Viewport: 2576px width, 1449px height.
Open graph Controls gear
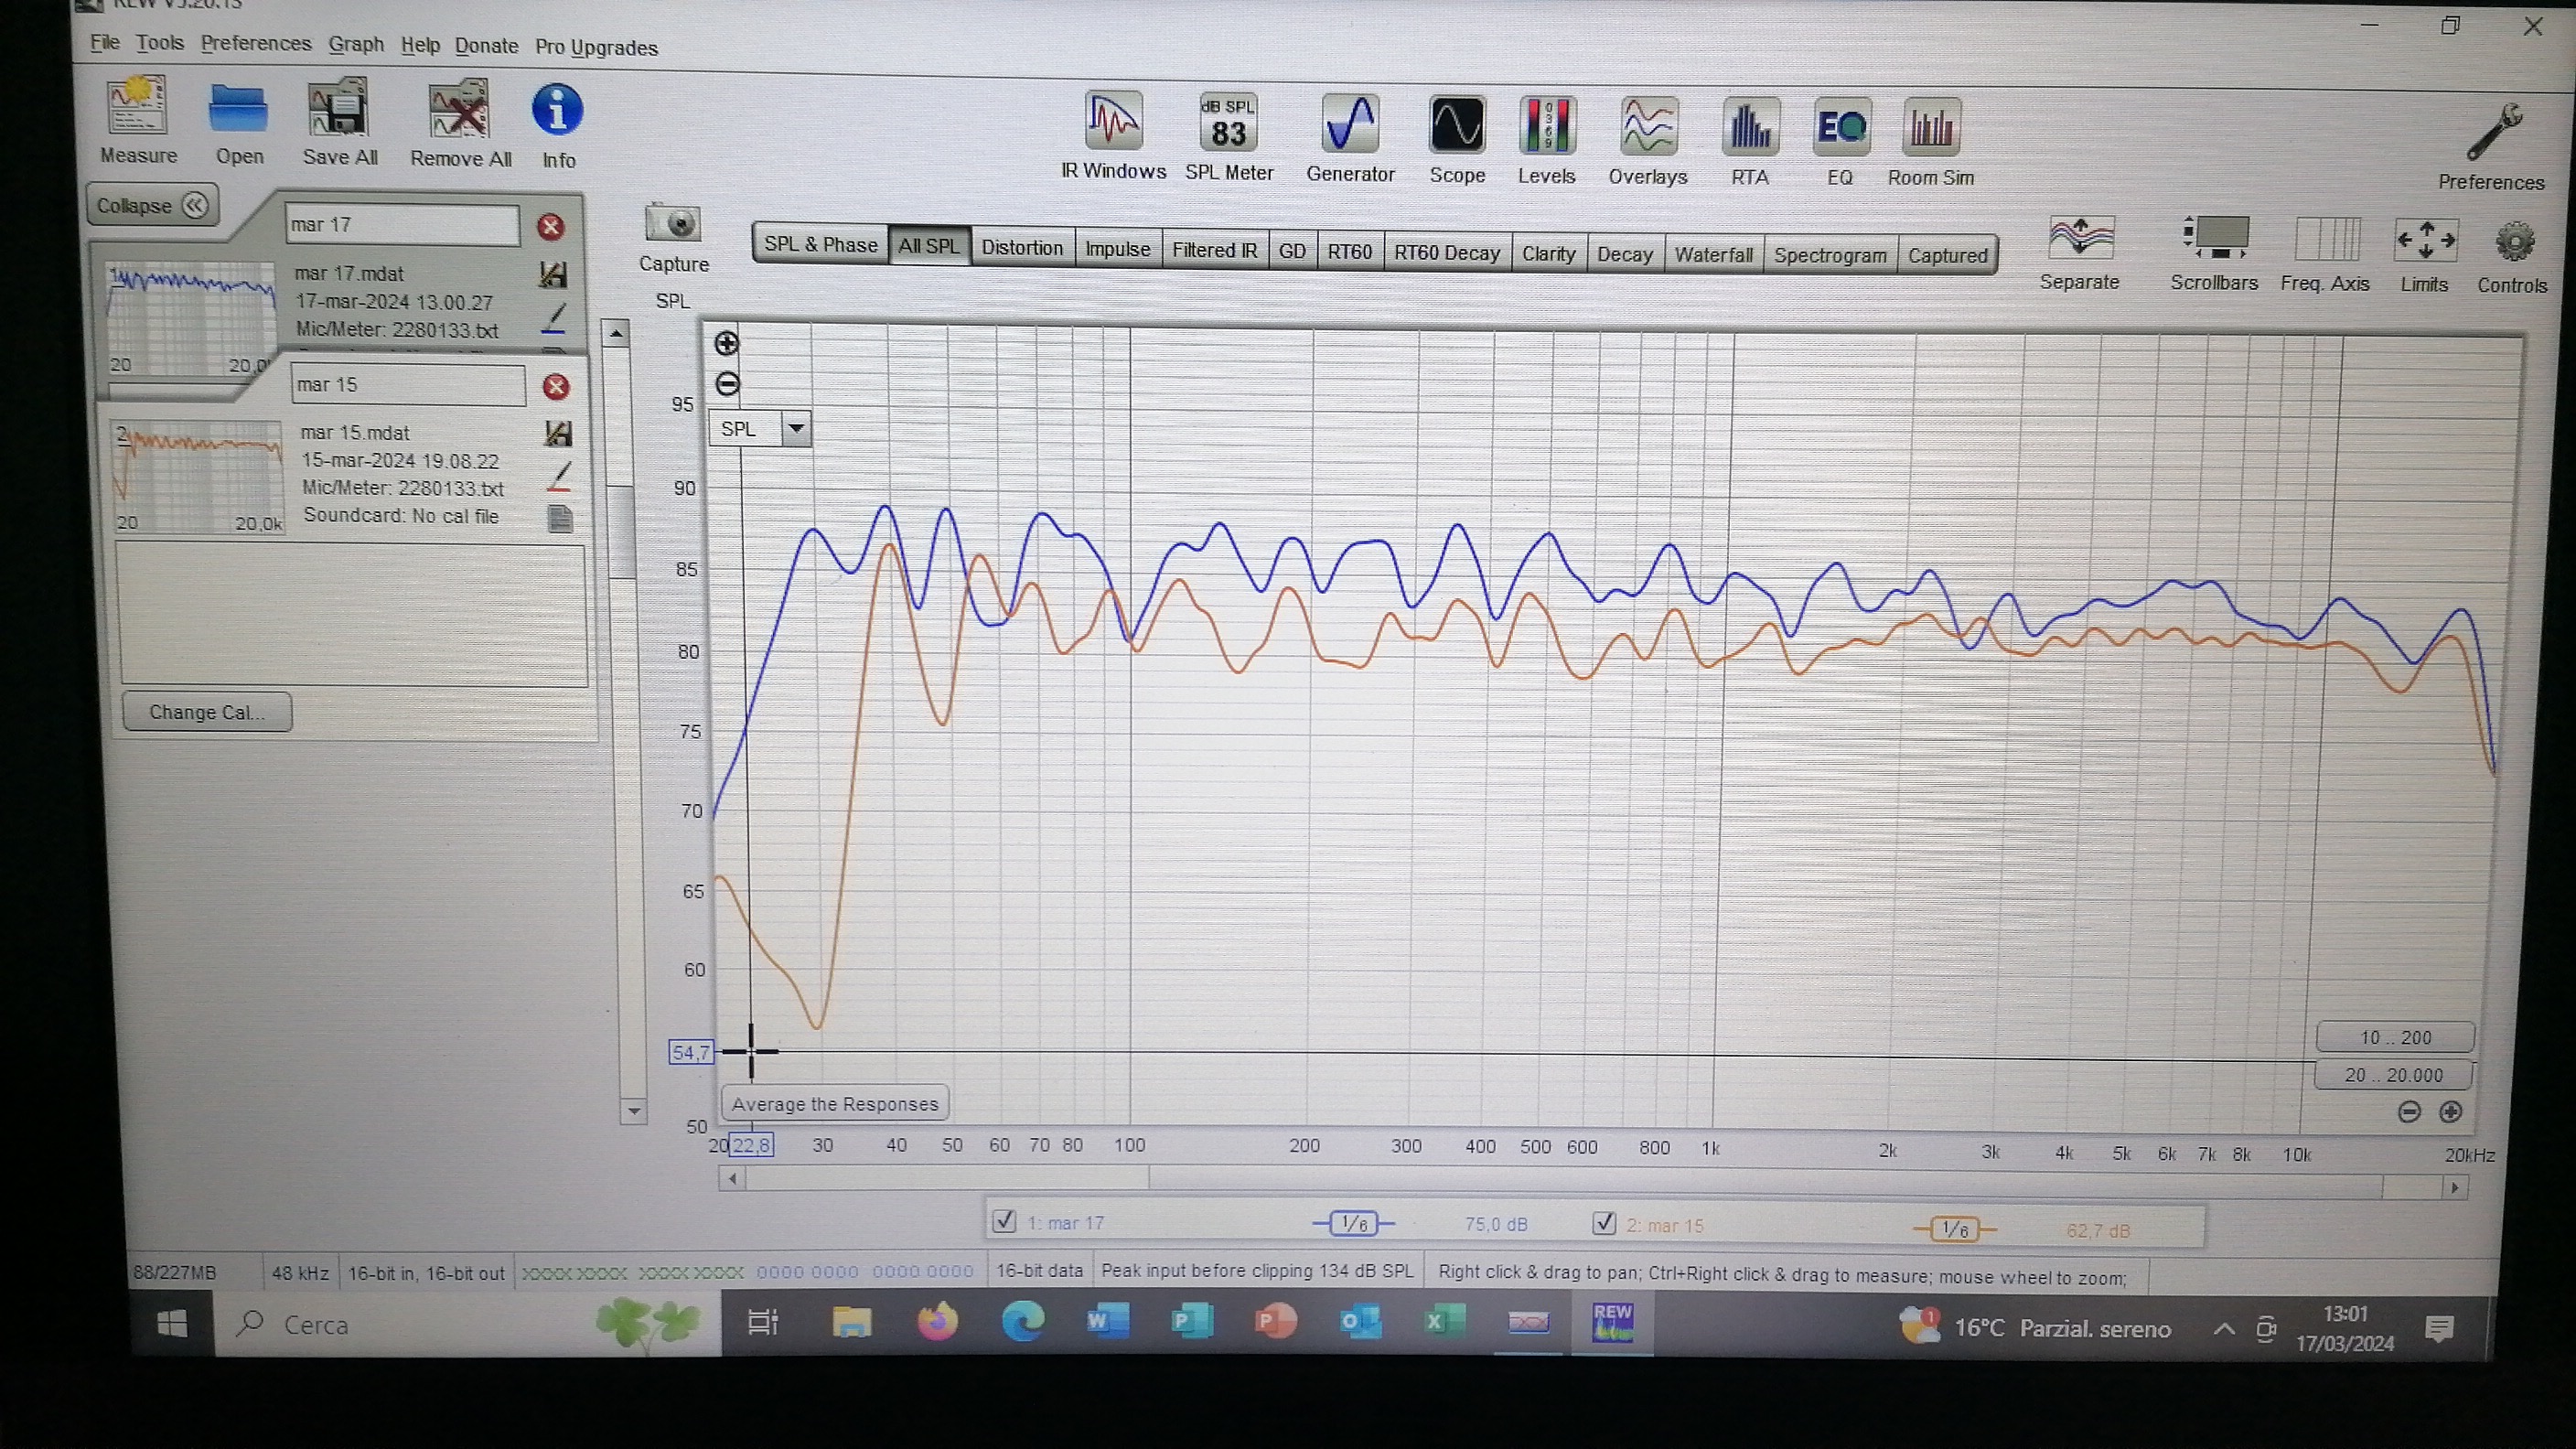[2513, 243]
